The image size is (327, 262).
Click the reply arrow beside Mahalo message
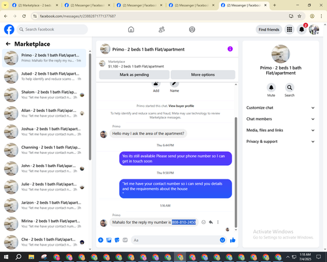(x=211, y=222)
